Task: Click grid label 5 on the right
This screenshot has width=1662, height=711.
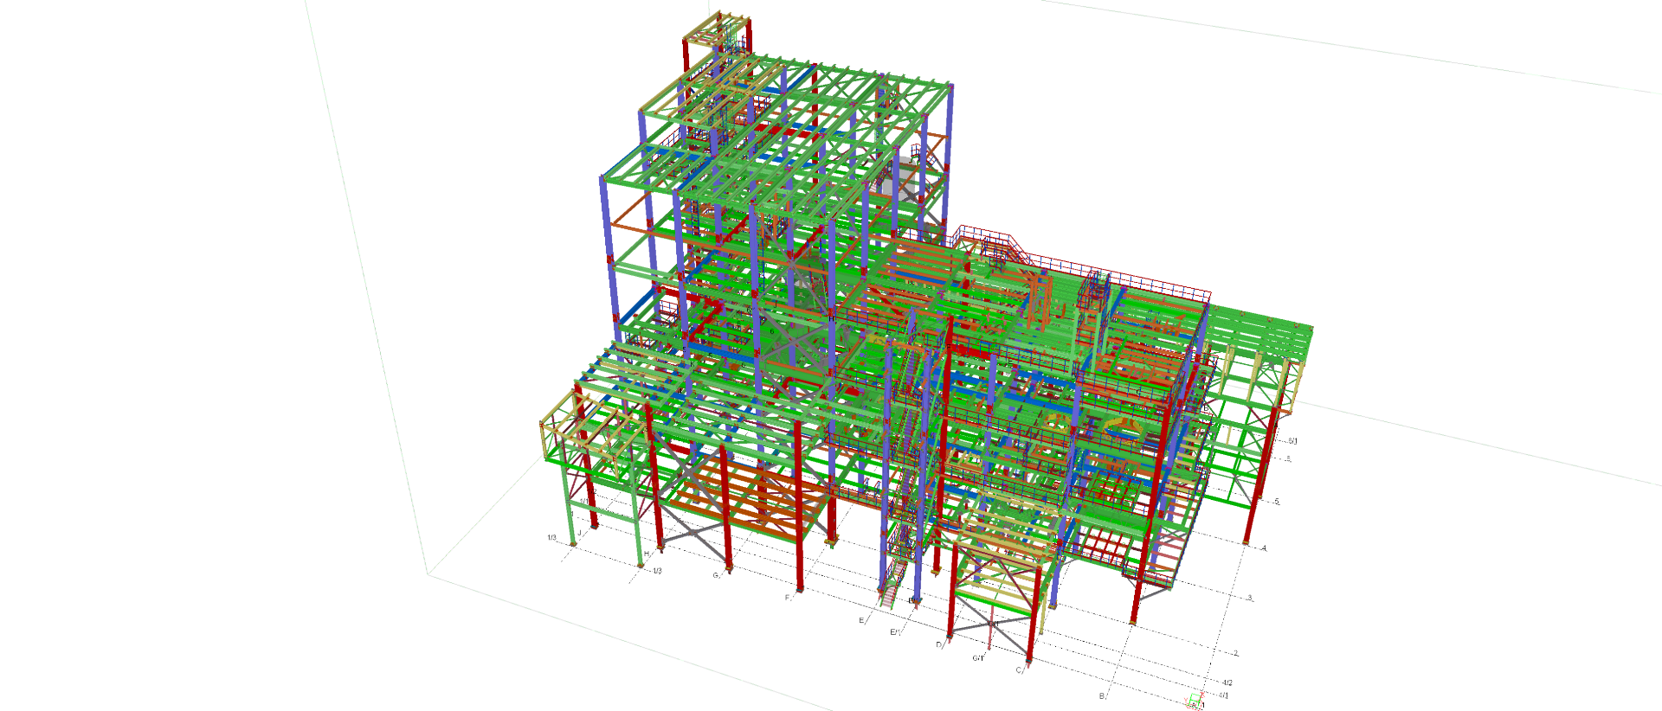Action: (1276, 502)
